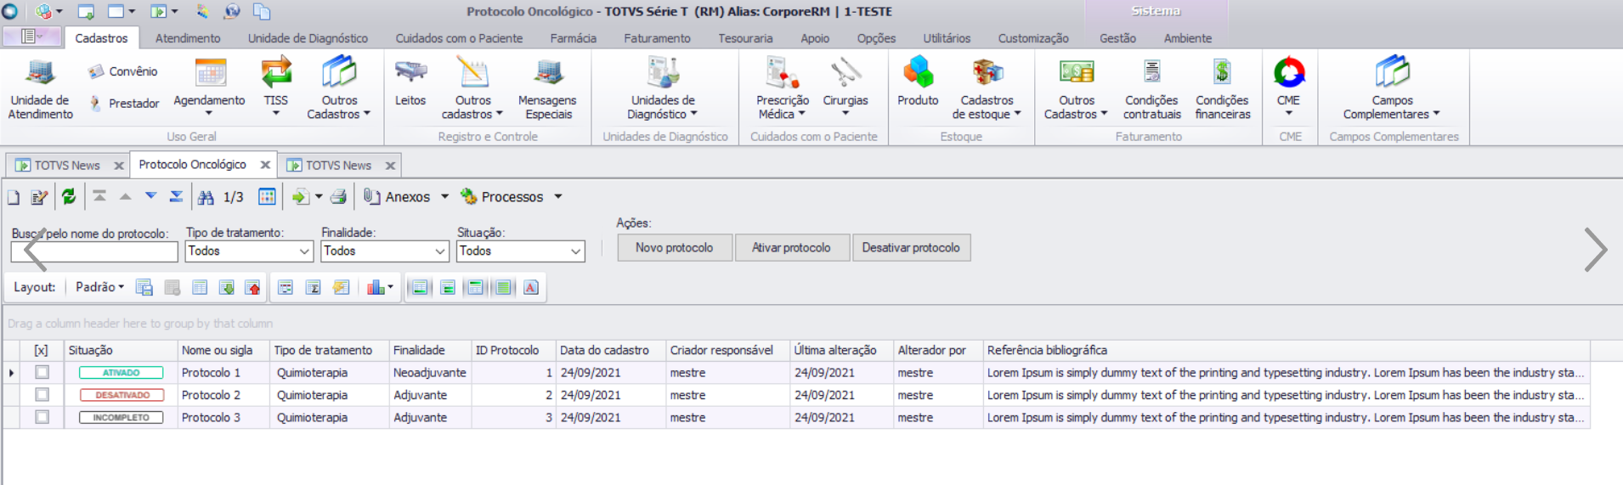
Task: Switch to the Tesouraria ribbon tab
Action: point(745,38)
